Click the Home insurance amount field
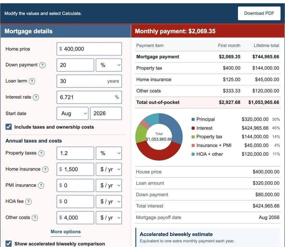Image resolution: width=285 pixels, height=247 pixels. point(75,169)
